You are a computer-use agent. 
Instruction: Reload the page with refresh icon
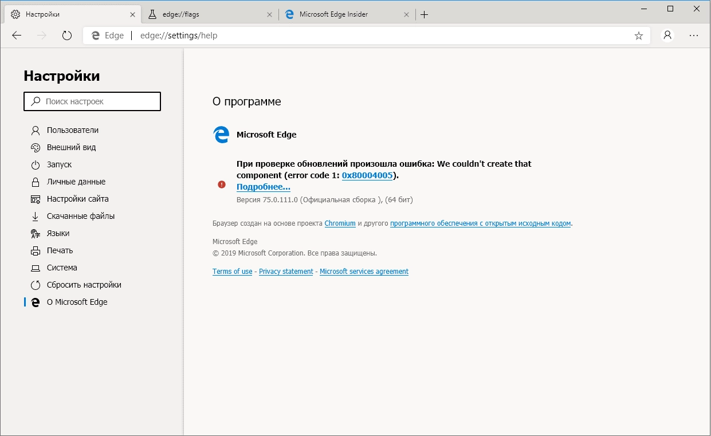[x=67, y=36]
